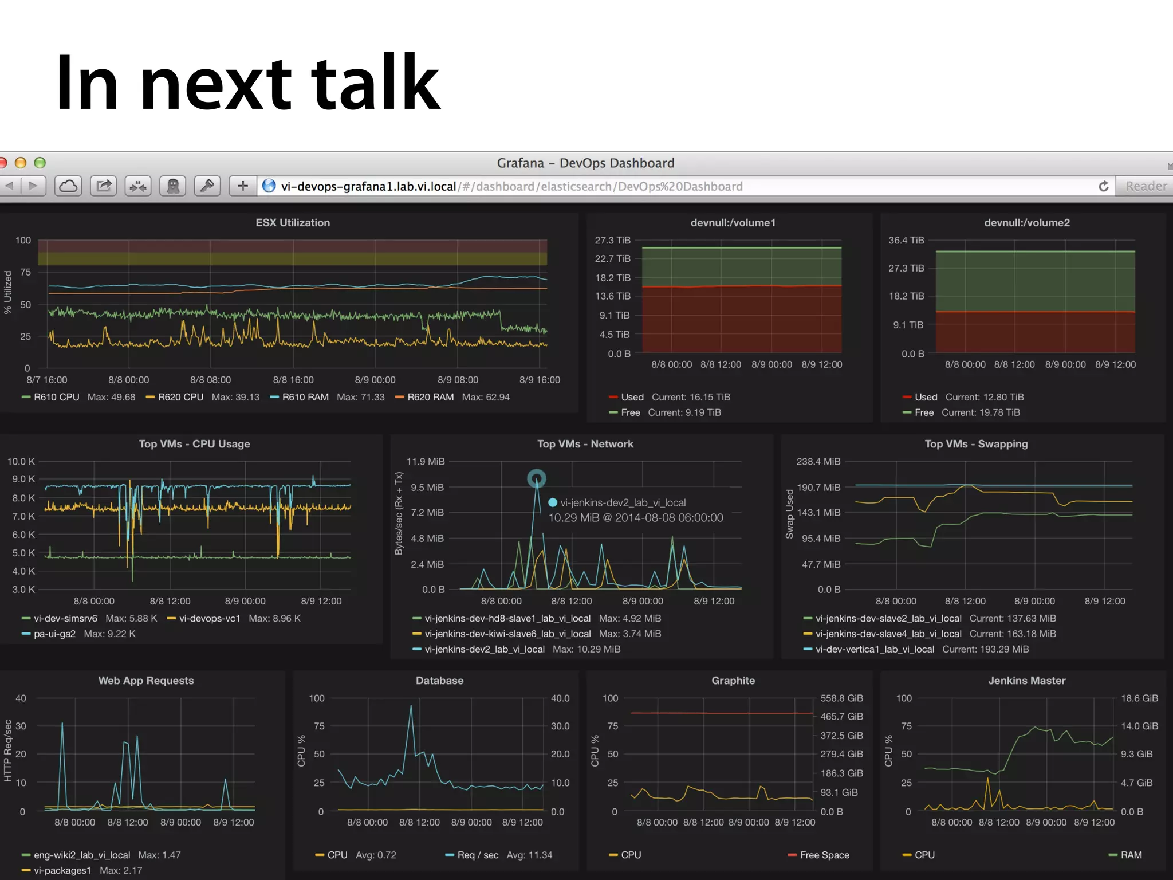Image resolution: width=1173 pixels, height=880 pixels.
Task: Click the Ghostery extension icon
Action: click(x=172, y=186)
